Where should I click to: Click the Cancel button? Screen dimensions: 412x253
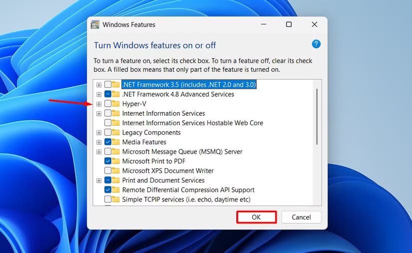pyautogui.click(x=301, y=217)
